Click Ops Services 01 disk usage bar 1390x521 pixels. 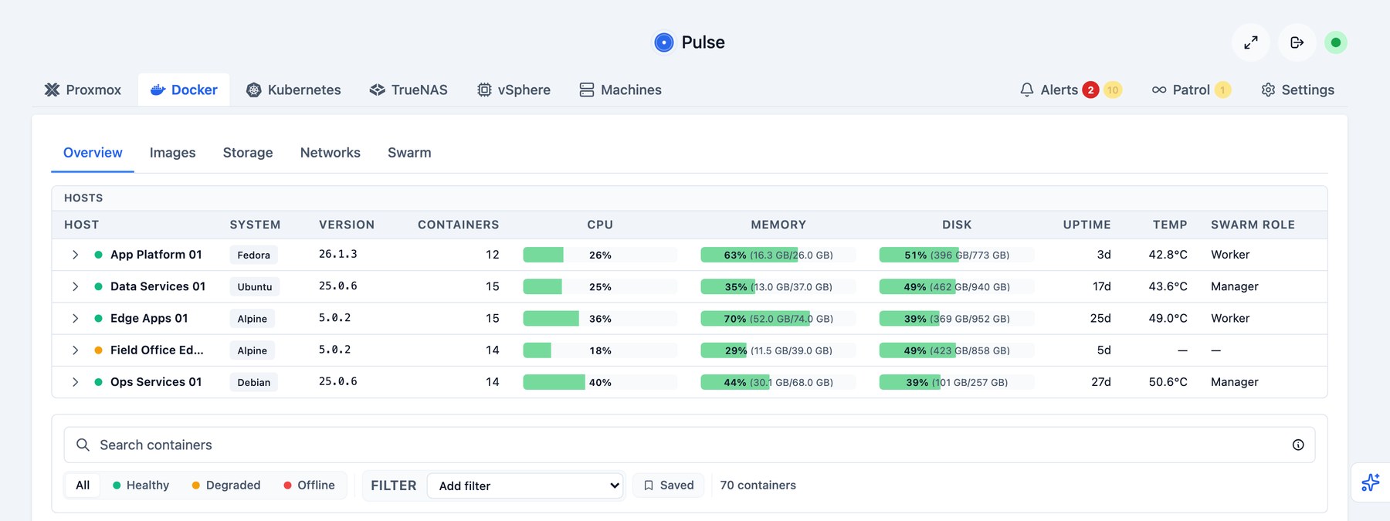pyautogui.click(x=957, y=382)
